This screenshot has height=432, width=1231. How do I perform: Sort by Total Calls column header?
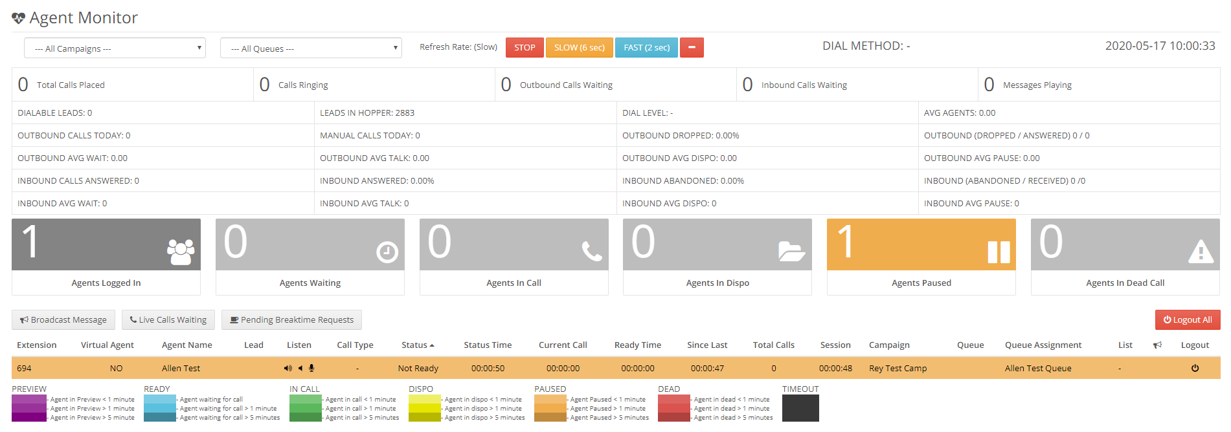774,345
